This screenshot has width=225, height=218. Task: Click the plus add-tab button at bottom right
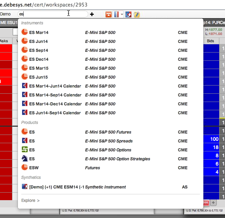pyautogui.click(x=213, y=203)
